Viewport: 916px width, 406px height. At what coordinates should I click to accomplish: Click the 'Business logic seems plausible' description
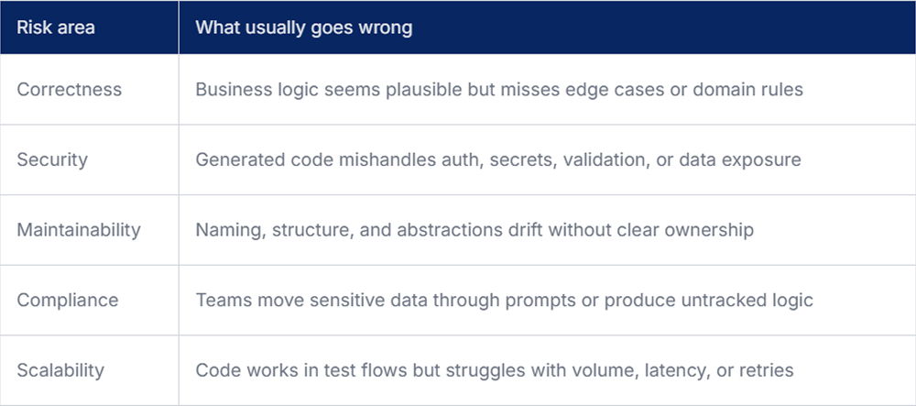(499, 90)
